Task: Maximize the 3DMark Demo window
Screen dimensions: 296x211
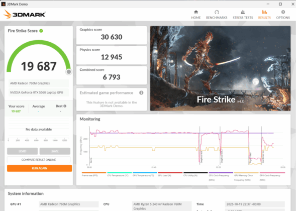Action: point(280,4)
